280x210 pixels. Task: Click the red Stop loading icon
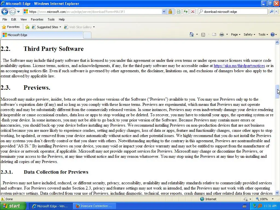pos(193,12)
